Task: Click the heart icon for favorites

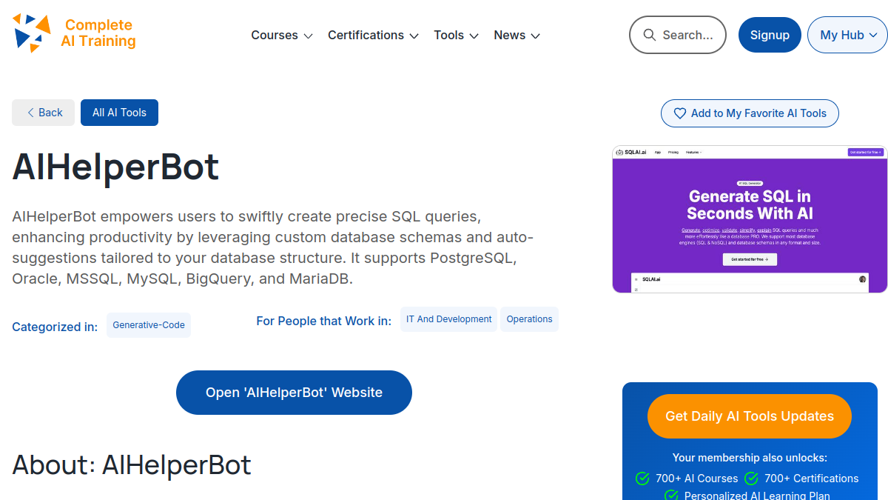Action: click(x=679, y=113)
